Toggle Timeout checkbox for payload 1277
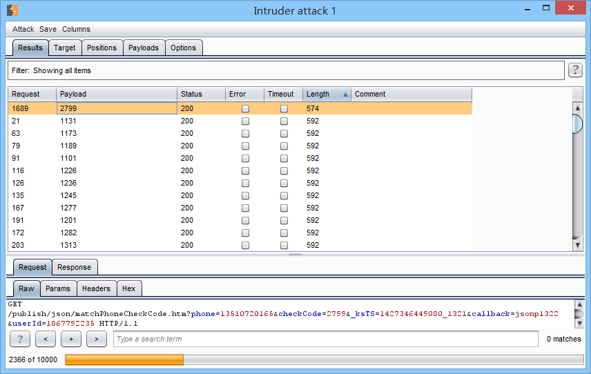591x374 pixels. [284, 208]
